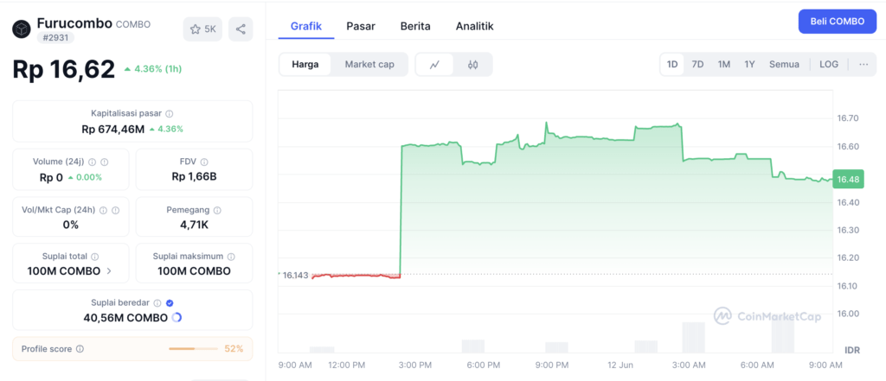Screen dimensions: 886x381
Task: Open the chart more options ellipsis
Action: (x=864, y=64)
